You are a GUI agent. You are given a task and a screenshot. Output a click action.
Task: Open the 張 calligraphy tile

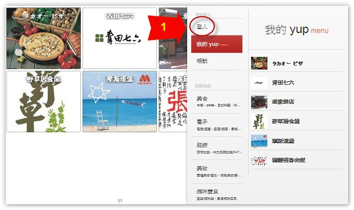[173, 102]
